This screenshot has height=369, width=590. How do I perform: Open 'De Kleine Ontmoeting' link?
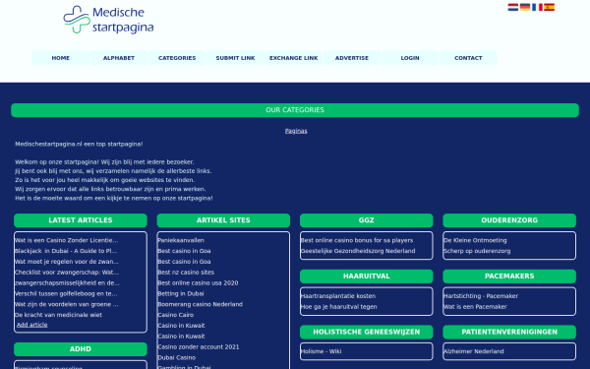tap(475, 240)
